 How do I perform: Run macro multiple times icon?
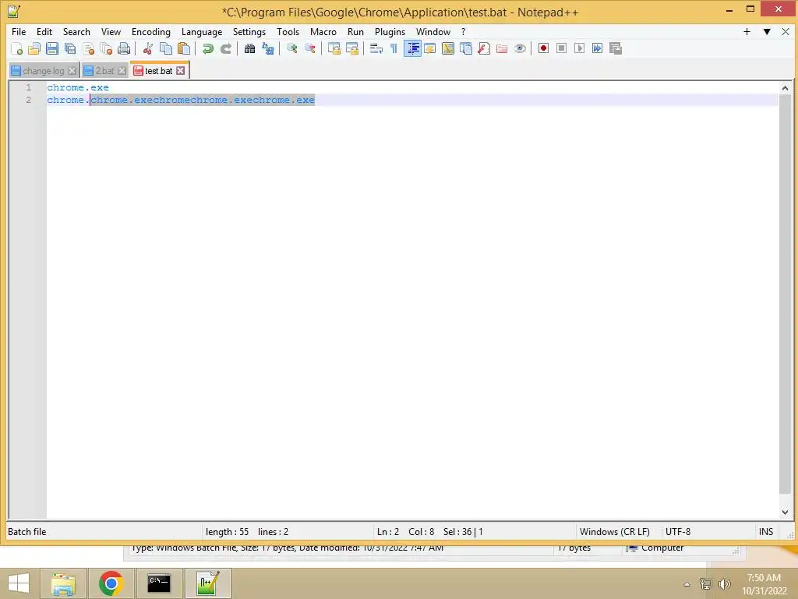click(598, 48)
